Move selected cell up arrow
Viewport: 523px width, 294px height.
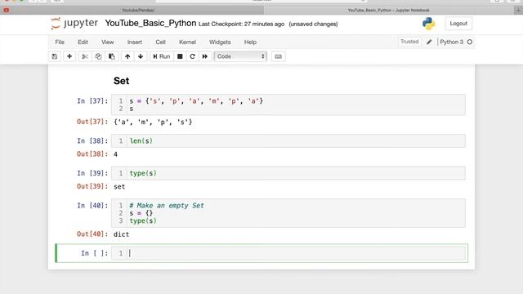127,56
